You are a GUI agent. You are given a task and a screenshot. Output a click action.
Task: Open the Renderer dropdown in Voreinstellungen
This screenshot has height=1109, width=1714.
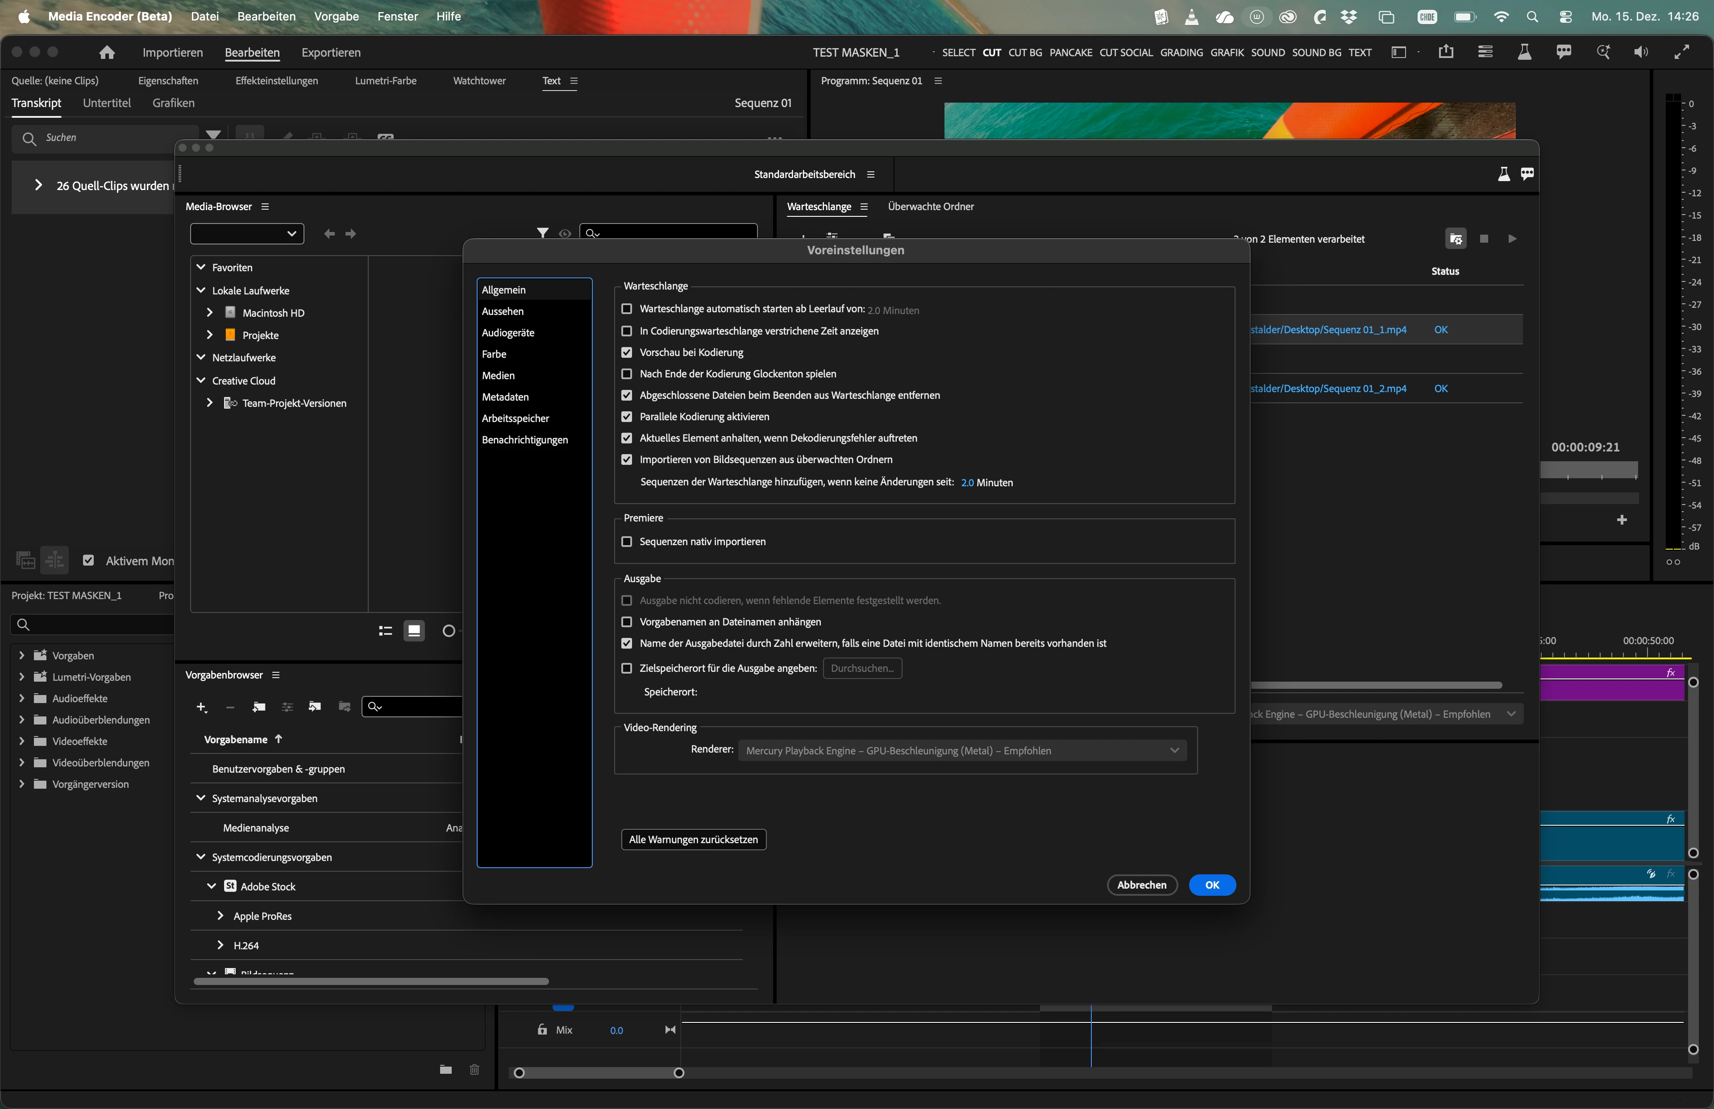pos(961,751)
